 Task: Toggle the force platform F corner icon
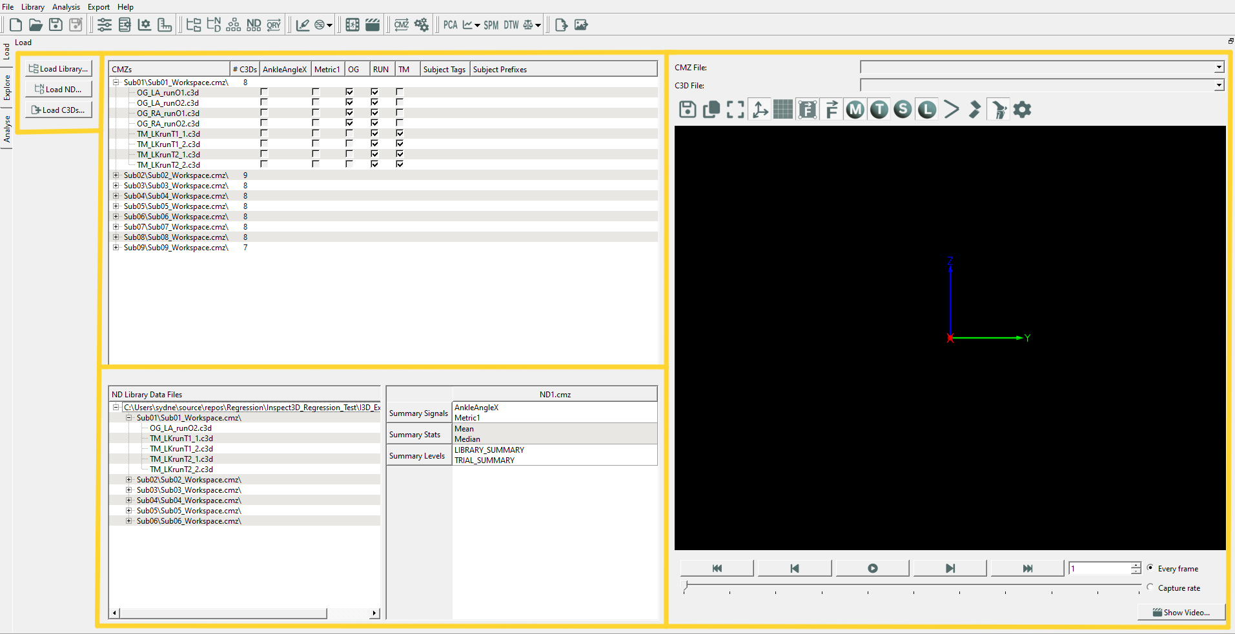[x=808, y=110]
